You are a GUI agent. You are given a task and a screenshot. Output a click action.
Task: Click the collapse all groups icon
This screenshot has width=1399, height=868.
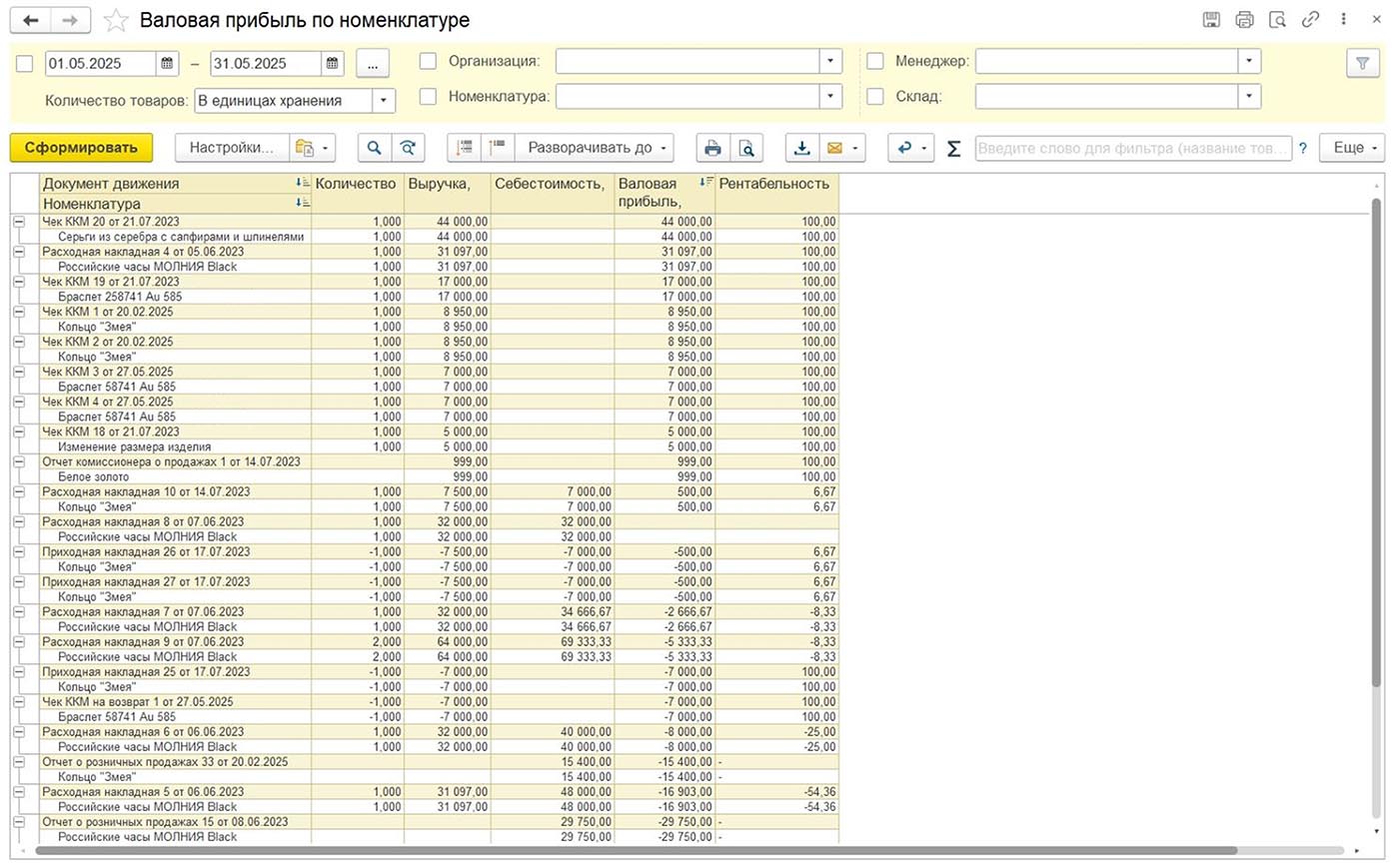[x=465, y=148]
